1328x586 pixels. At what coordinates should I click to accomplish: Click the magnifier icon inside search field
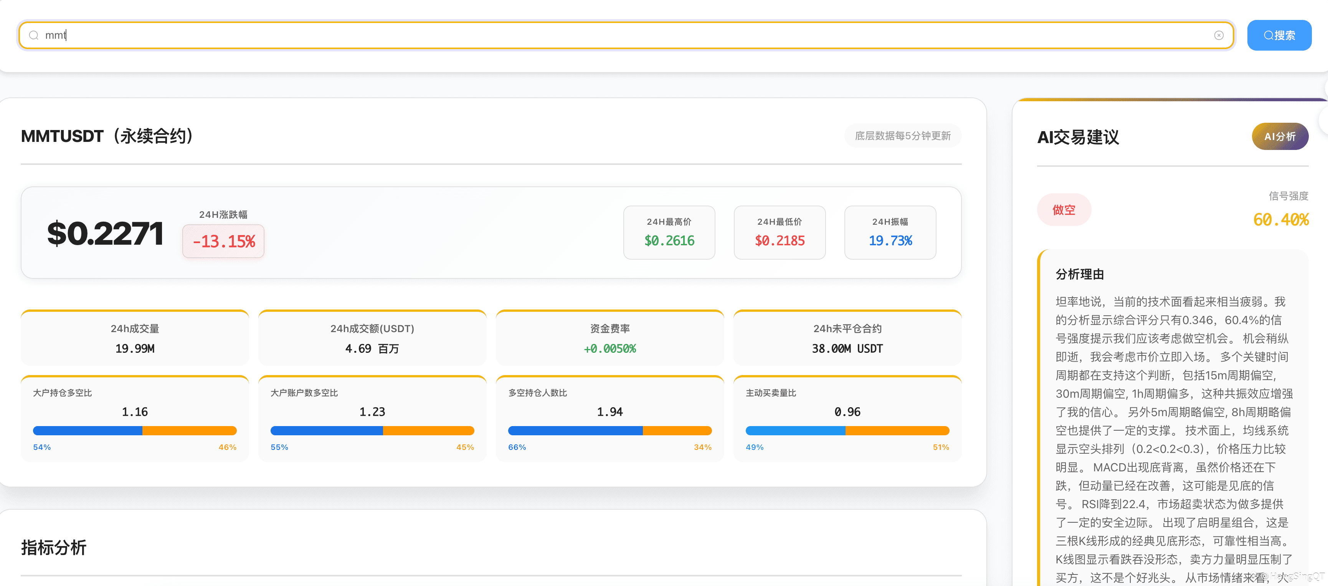click(34, 36)
